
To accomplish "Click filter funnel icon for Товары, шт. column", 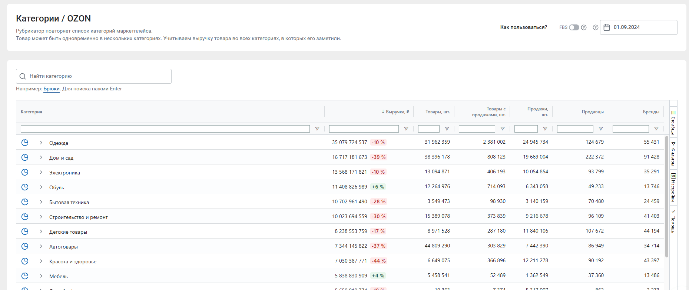I will point(447,129).
